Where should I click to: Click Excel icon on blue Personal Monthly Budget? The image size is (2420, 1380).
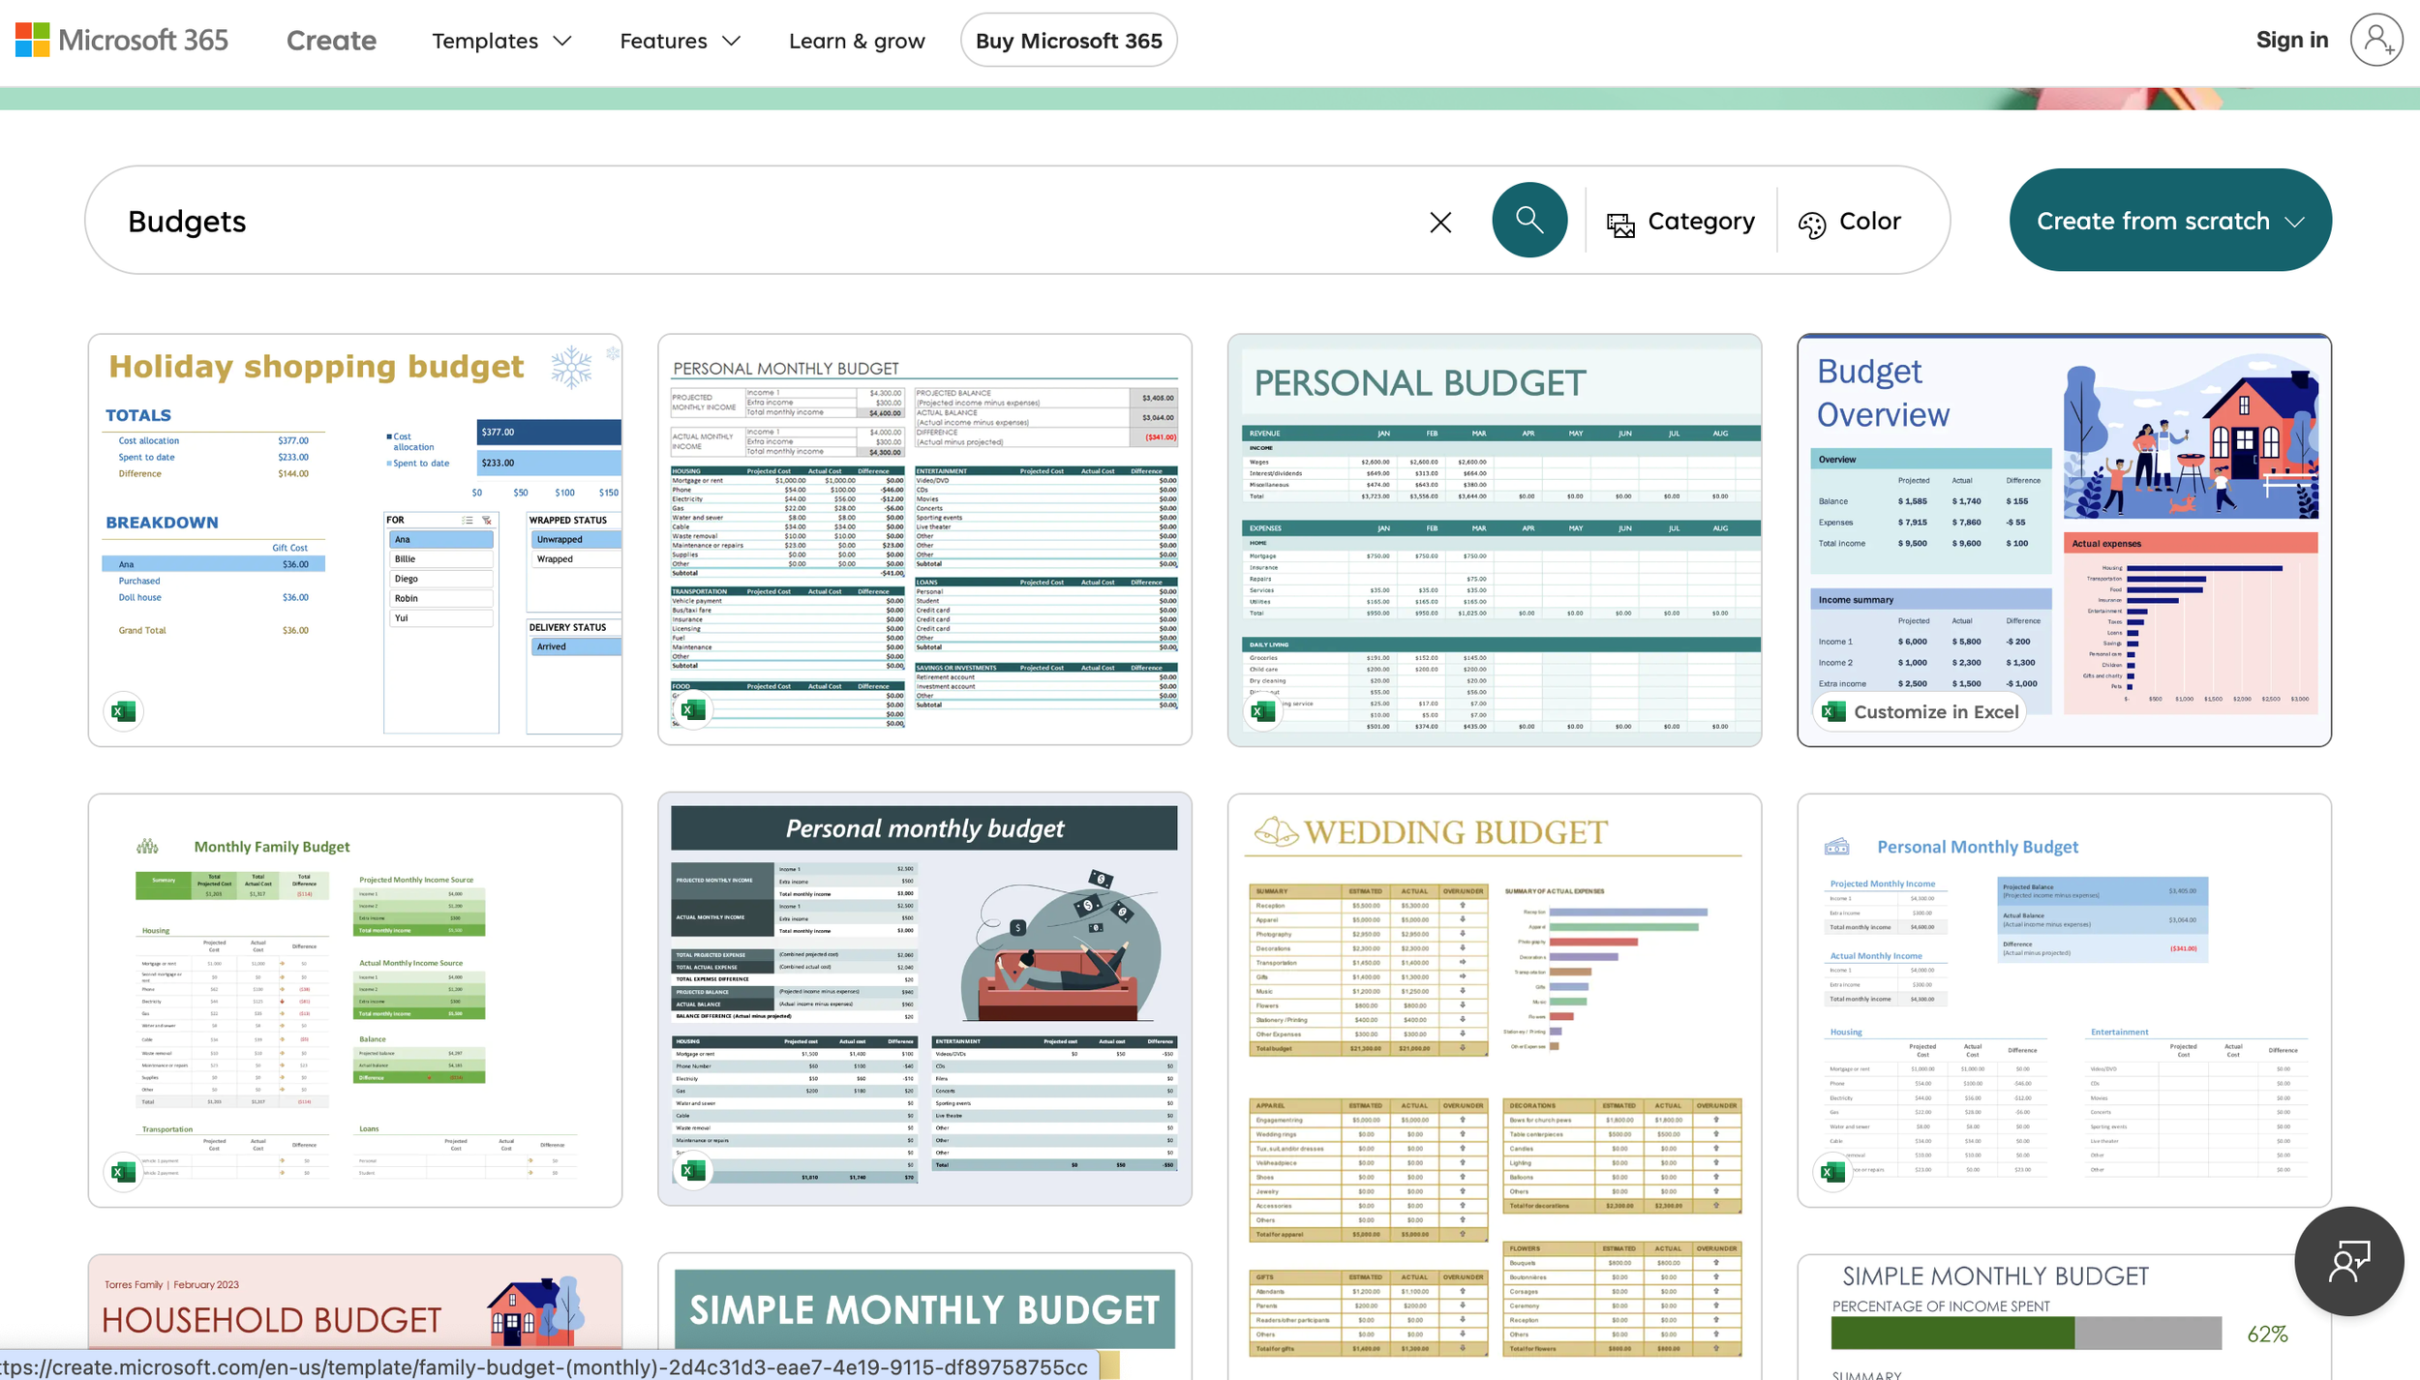coord(1832,1172)
